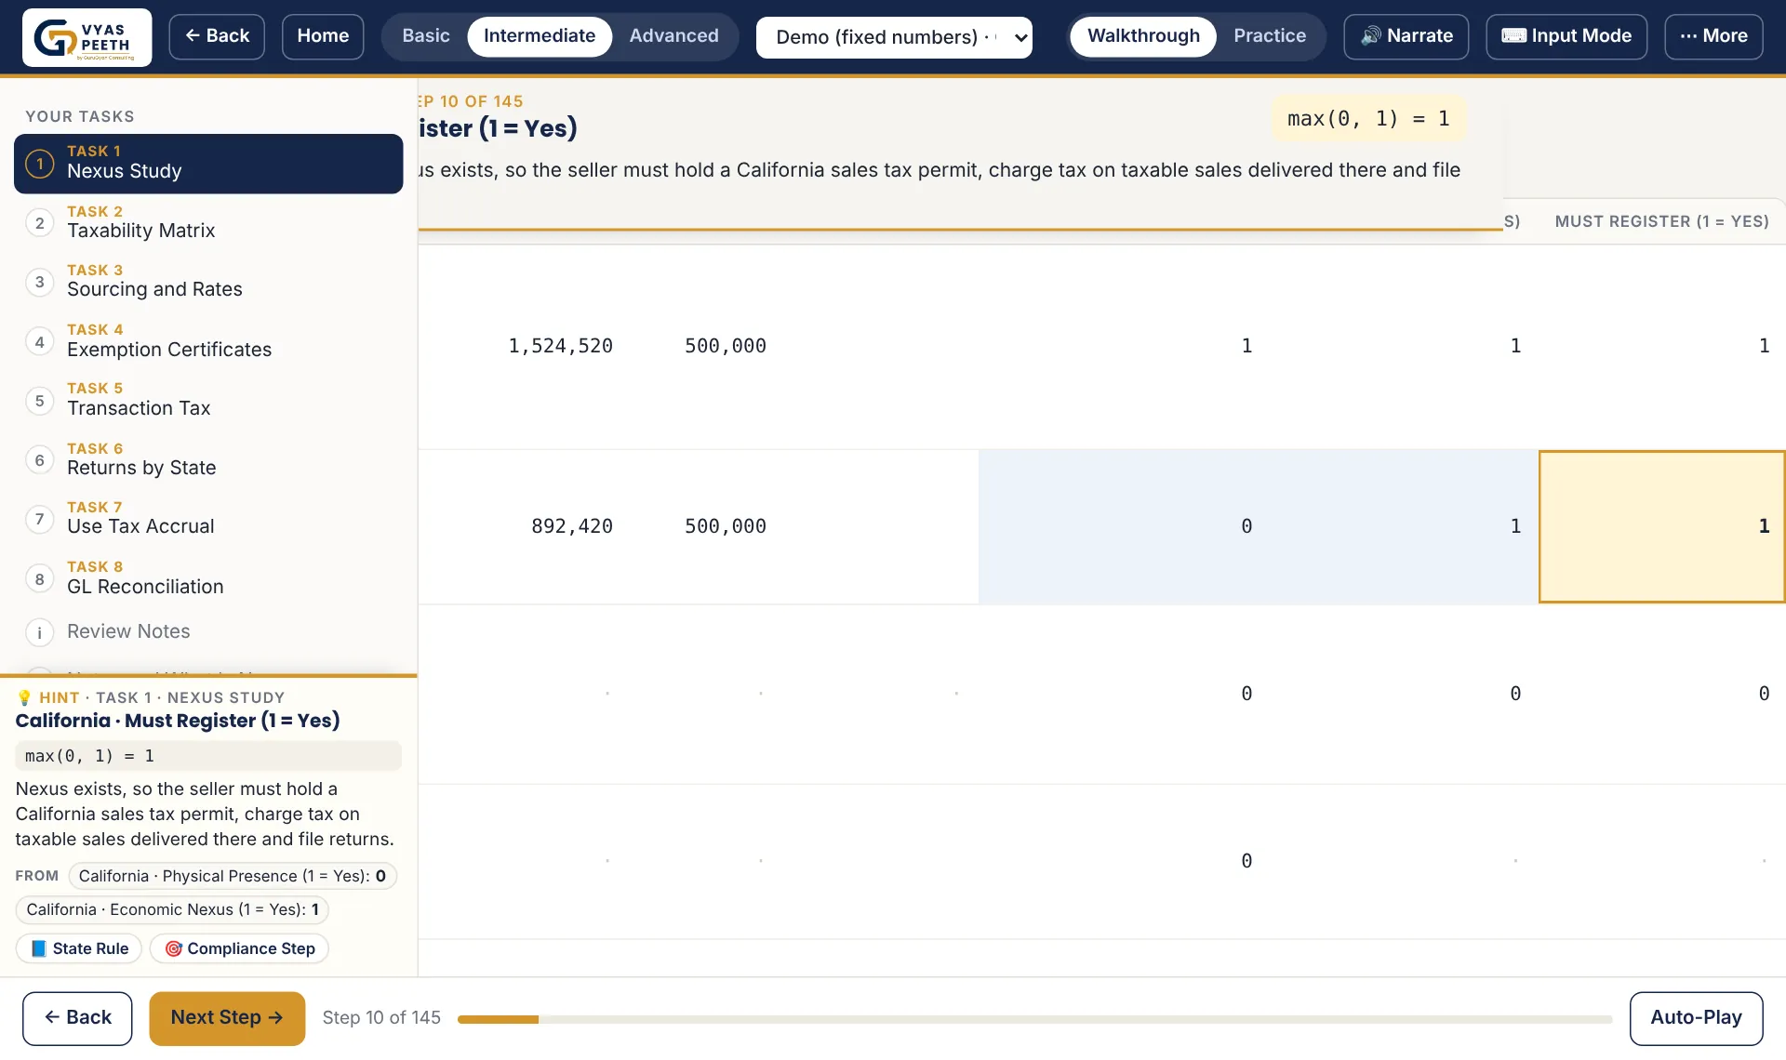Start Auto-Play
This screenshot has height=1060, width=1786.
[x=1696, y=1018]
